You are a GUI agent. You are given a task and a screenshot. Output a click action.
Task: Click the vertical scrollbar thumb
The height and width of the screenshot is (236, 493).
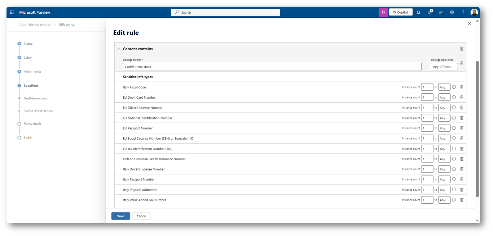click(x=477, y=129)
